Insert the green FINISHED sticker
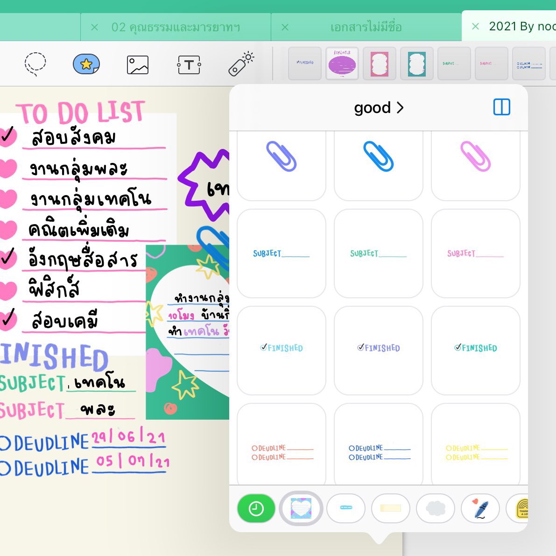This screenshot has width=556, height=556. tap(476, 351)
